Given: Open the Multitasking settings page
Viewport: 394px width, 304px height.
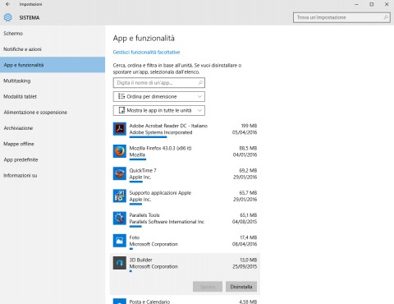Looking at the screenshot, I should pos(53,81).
